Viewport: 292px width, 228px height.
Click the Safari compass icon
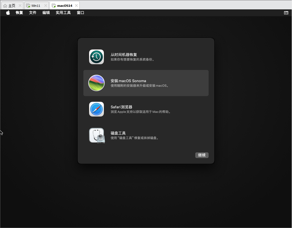96,109
